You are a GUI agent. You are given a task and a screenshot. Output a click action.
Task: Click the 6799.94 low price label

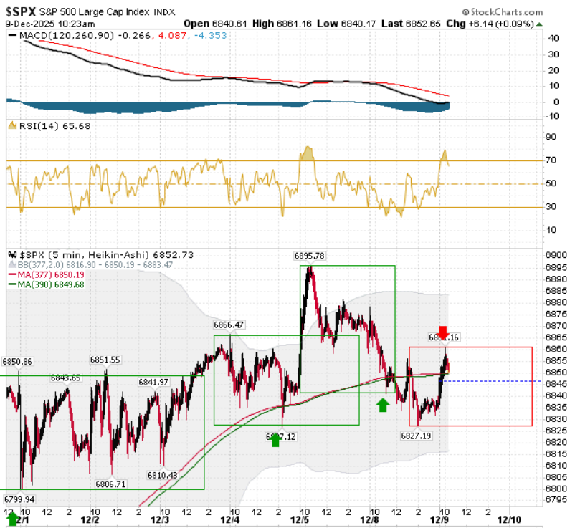[19, 499]
